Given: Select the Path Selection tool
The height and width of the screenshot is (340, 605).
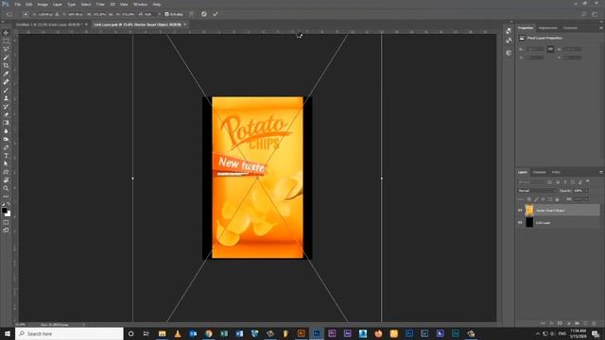Looking at the screenshot, I should (6, 163).
